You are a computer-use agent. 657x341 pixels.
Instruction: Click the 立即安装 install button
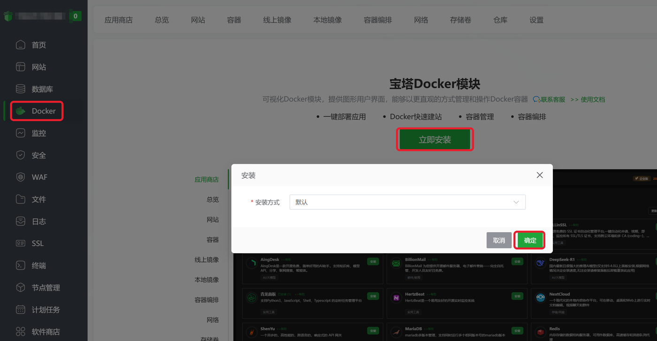click(x=435, y=140)
